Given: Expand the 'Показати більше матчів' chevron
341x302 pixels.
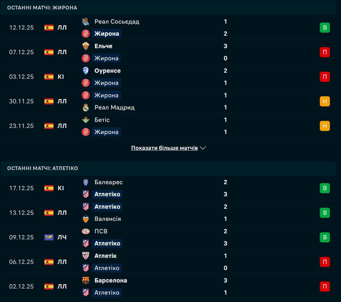Looking at the screenshot, I should pos(203,148).
